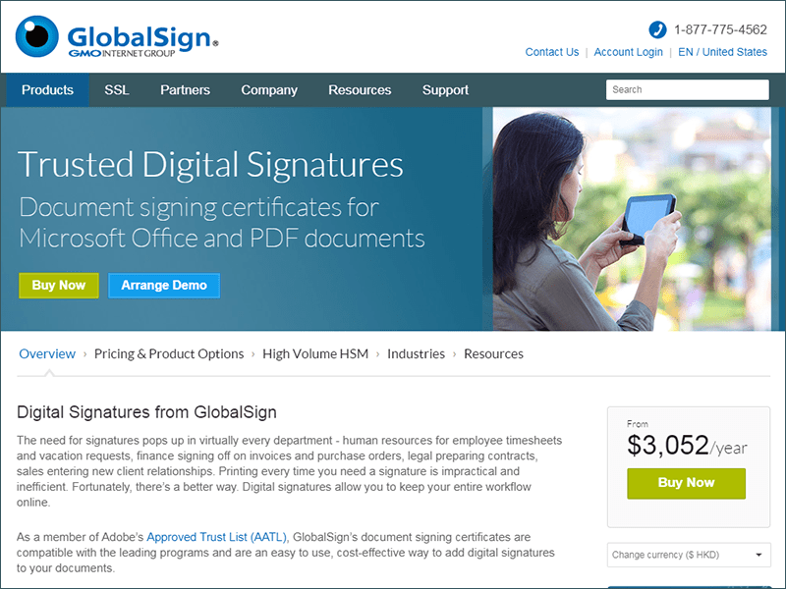The image size is (786, 589).
Task: Open the Support menu
Action: 445,90
